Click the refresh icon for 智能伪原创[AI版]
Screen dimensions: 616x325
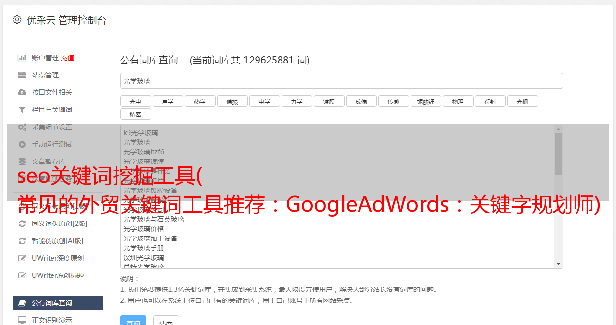22,241
